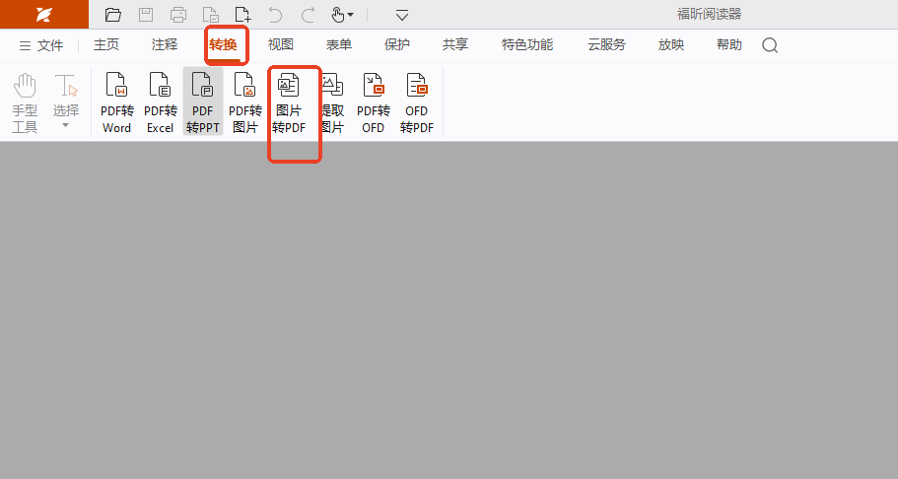Open the 云服务 tab
This screenshot has height=479, width=898.
pyautogui.click(x=606, y=44)
